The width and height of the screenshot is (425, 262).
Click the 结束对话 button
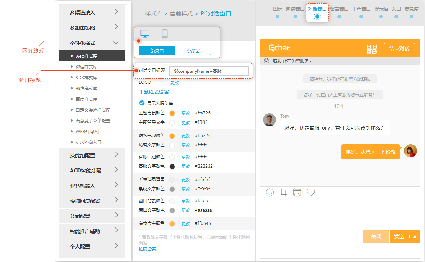[x=399, y=49]
